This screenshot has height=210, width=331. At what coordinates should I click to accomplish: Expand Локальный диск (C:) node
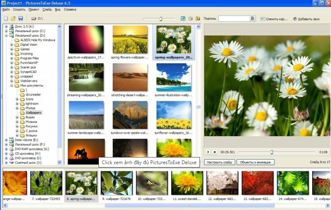[6, 31]
